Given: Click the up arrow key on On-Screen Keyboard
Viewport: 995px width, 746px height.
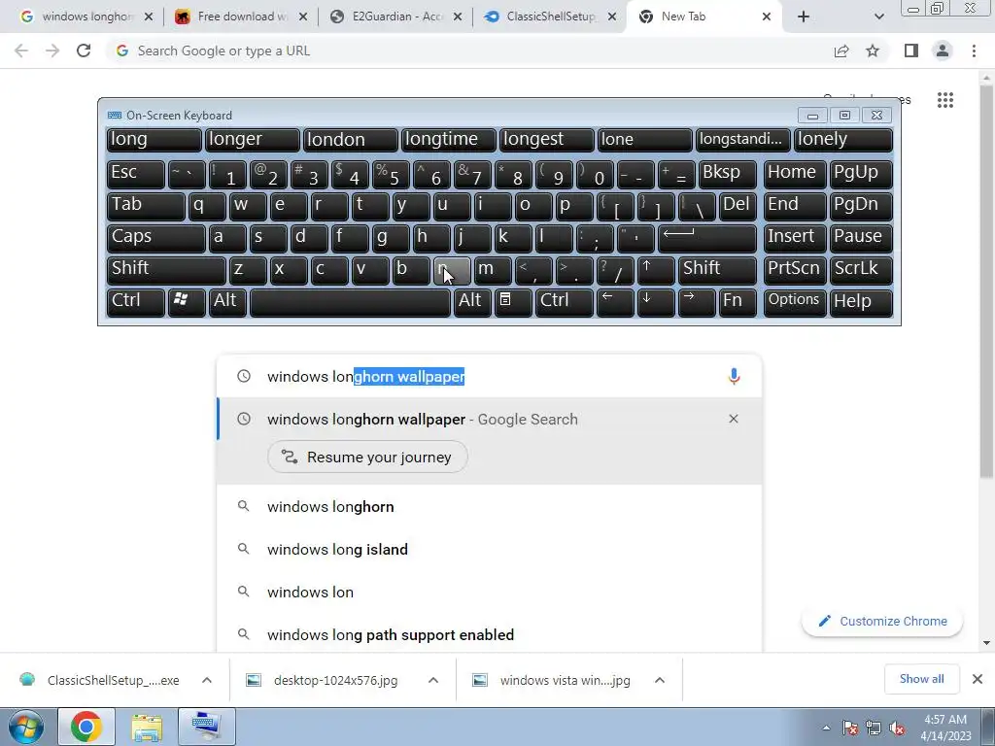Looking at the screenshot, I should click(656, 270).
